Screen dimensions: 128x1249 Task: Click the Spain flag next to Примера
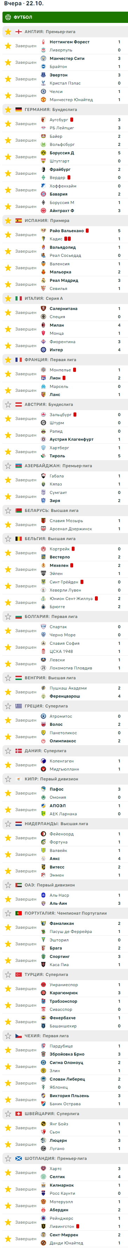(x=18, y=221)
